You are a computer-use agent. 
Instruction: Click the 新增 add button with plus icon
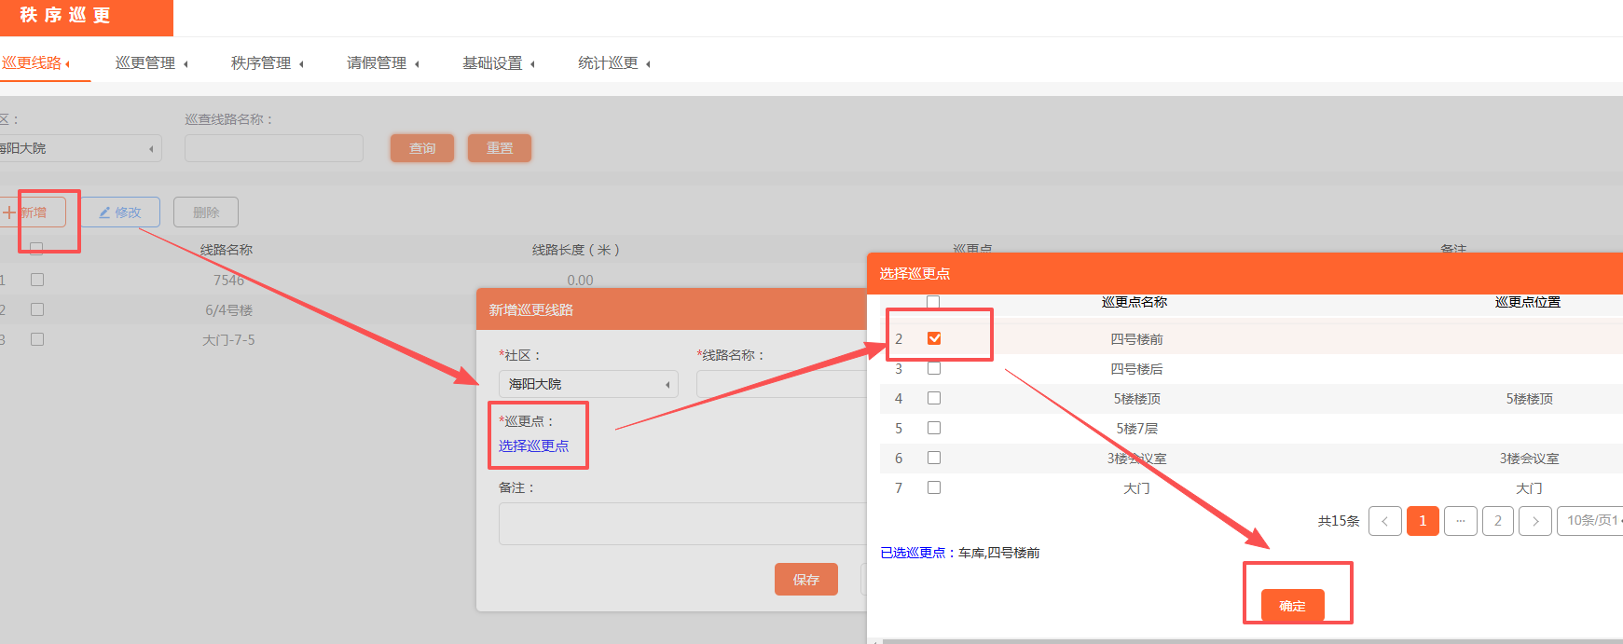pyautogui.click(x=33, y=212)
